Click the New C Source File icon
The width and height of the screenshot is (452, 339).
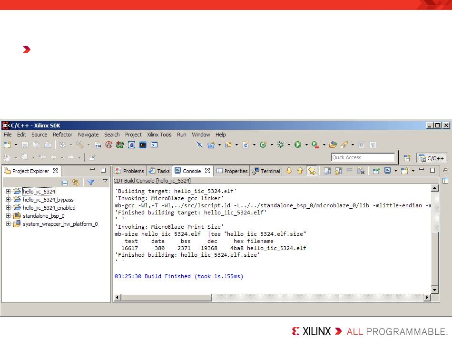pyautogui.click(x=246, y=145)
